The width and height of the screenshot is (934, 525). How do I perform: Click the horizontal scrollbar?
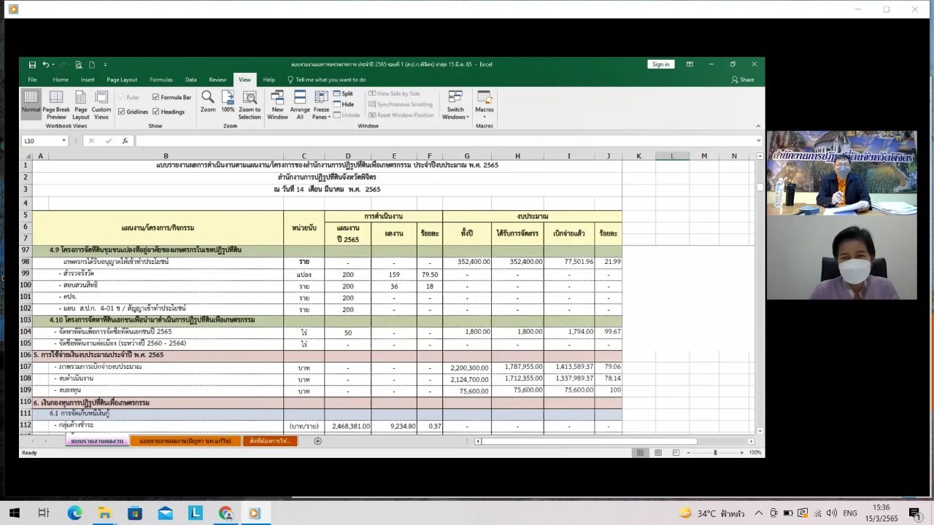590,441
